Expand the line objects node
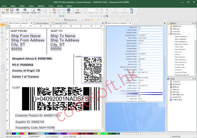197x138 pixels. (169, 90)
